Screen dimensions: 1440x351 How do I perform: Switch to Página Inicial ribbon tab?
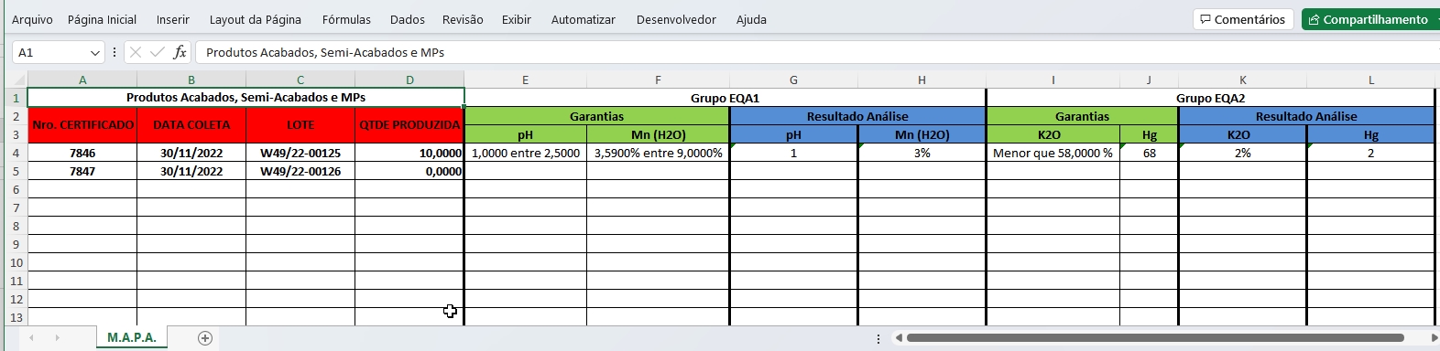point(102,19)
